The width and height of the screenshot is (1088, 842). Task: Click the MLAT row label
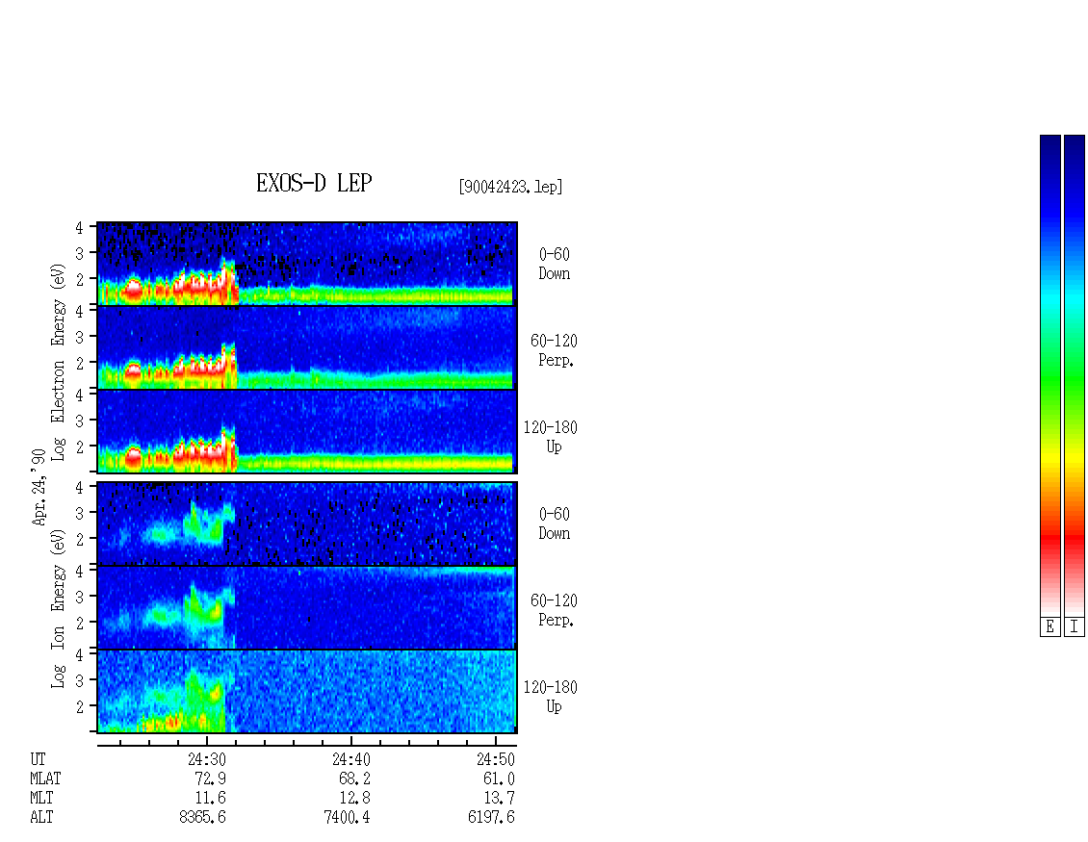[x=45, y=778]
